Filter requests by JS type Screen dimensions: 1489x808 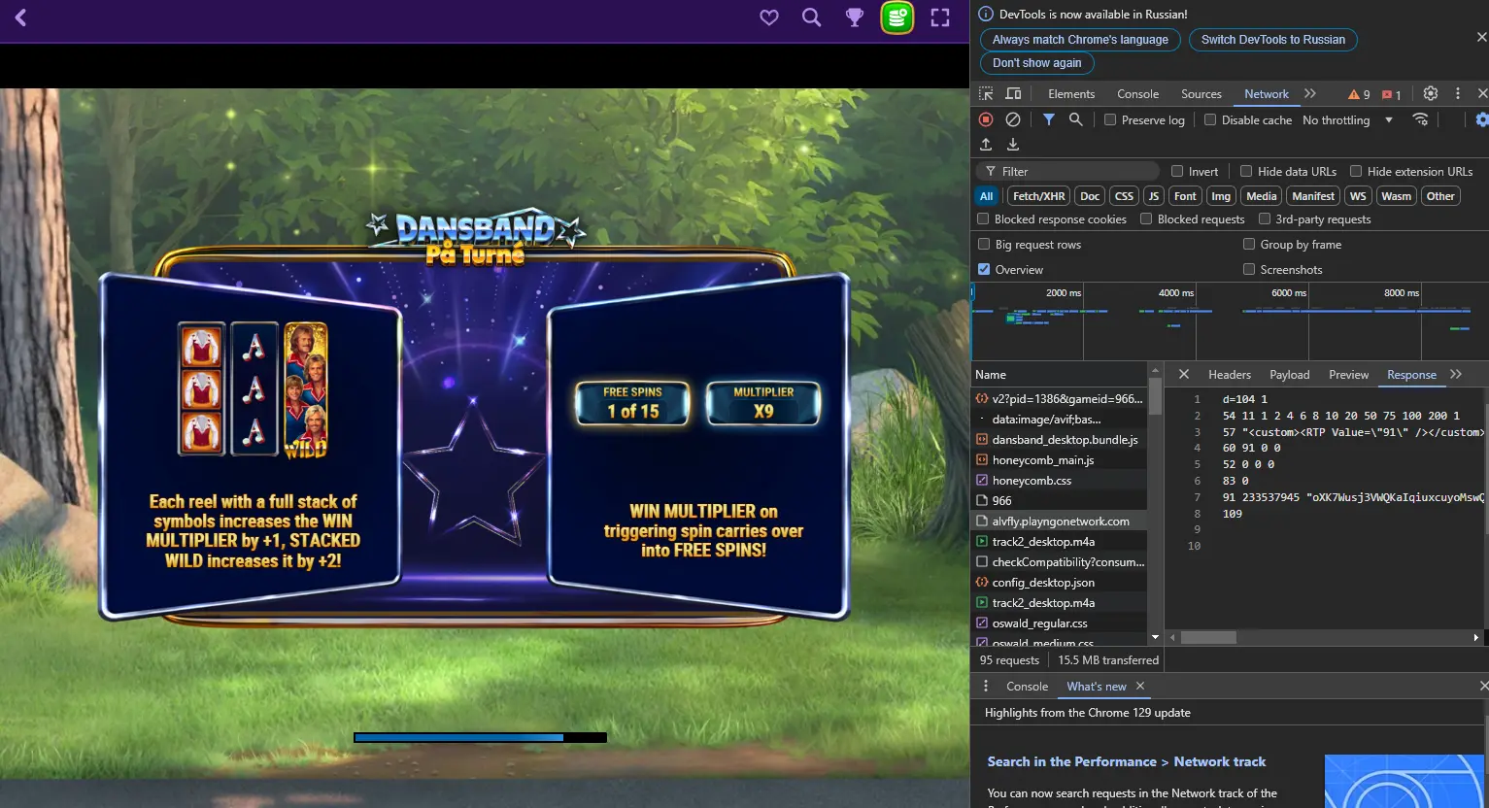(1154, 196)
